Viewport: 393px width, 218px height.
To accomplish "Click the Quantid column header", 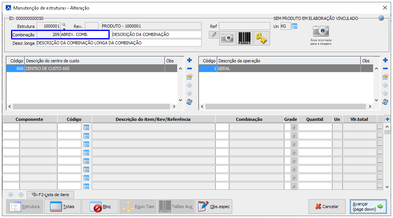I will pyautogui.click(x=315, y=119).
